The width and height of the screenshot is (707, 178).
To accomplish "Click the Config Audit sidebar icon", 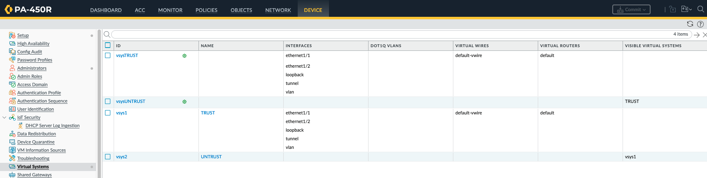I will click(12, 52).
